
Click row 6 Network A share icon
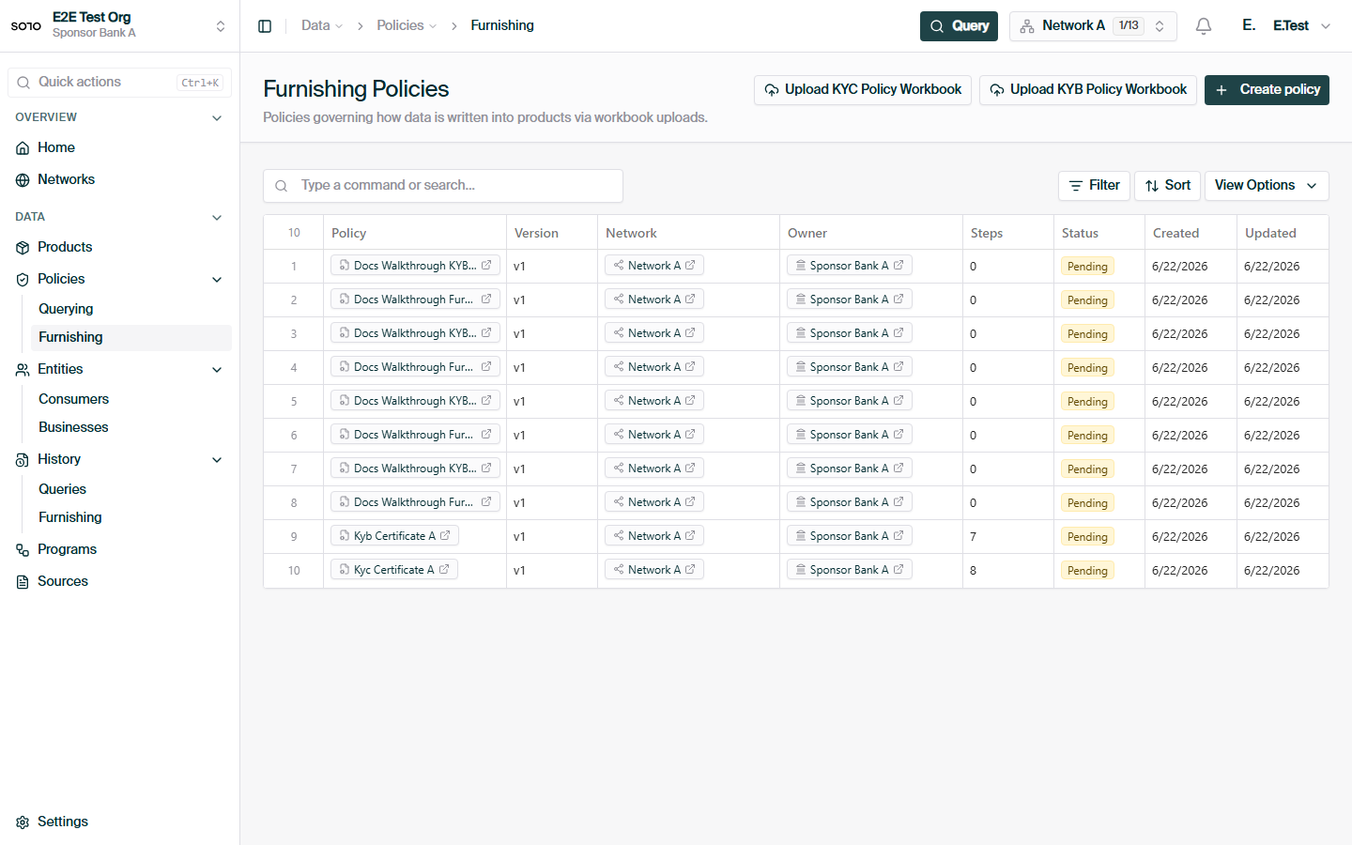pyautogui.click(x=619, y=435)
